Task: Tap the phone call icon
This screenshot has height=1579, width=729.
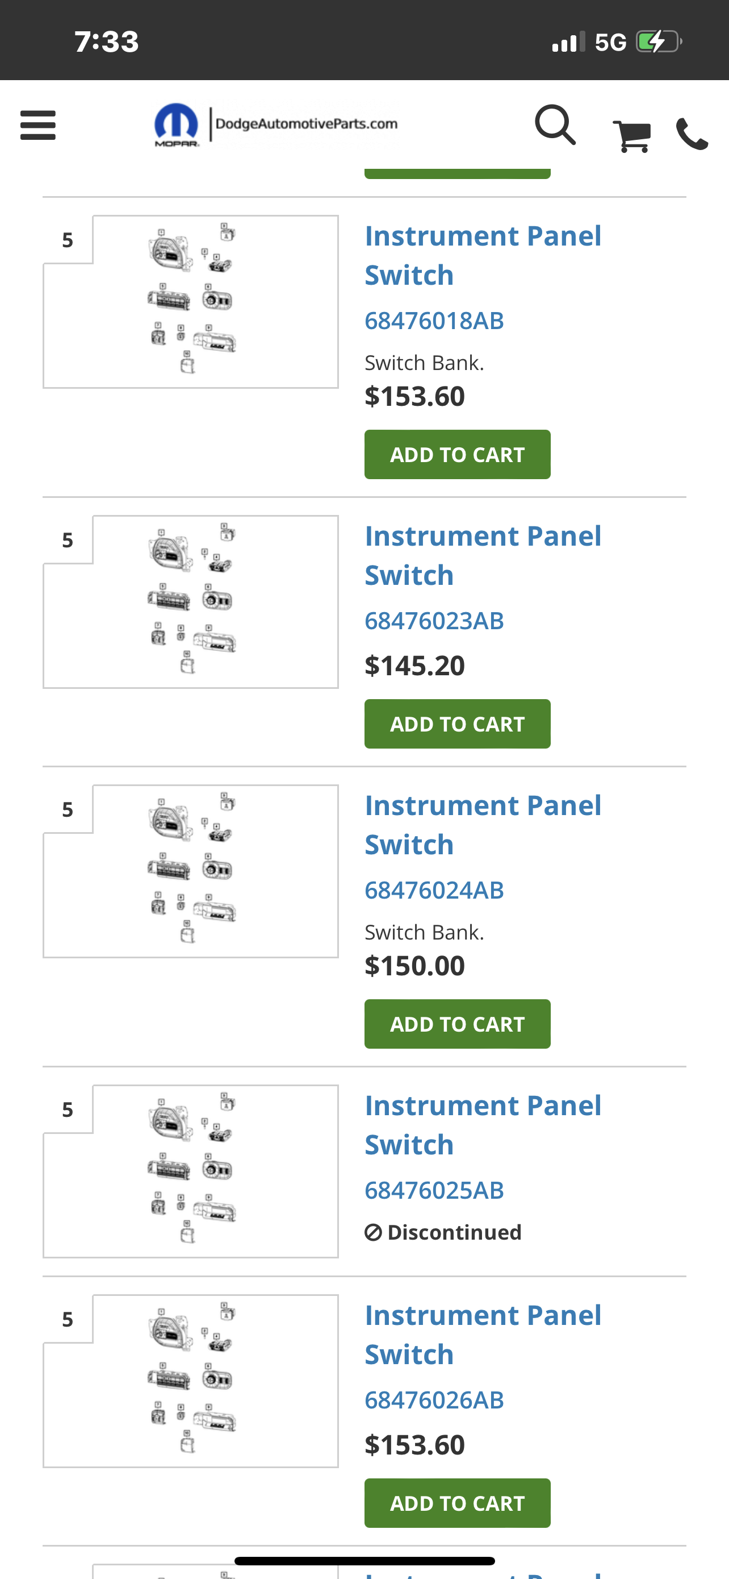Action: pyautogui.click(x=692, y=135)
